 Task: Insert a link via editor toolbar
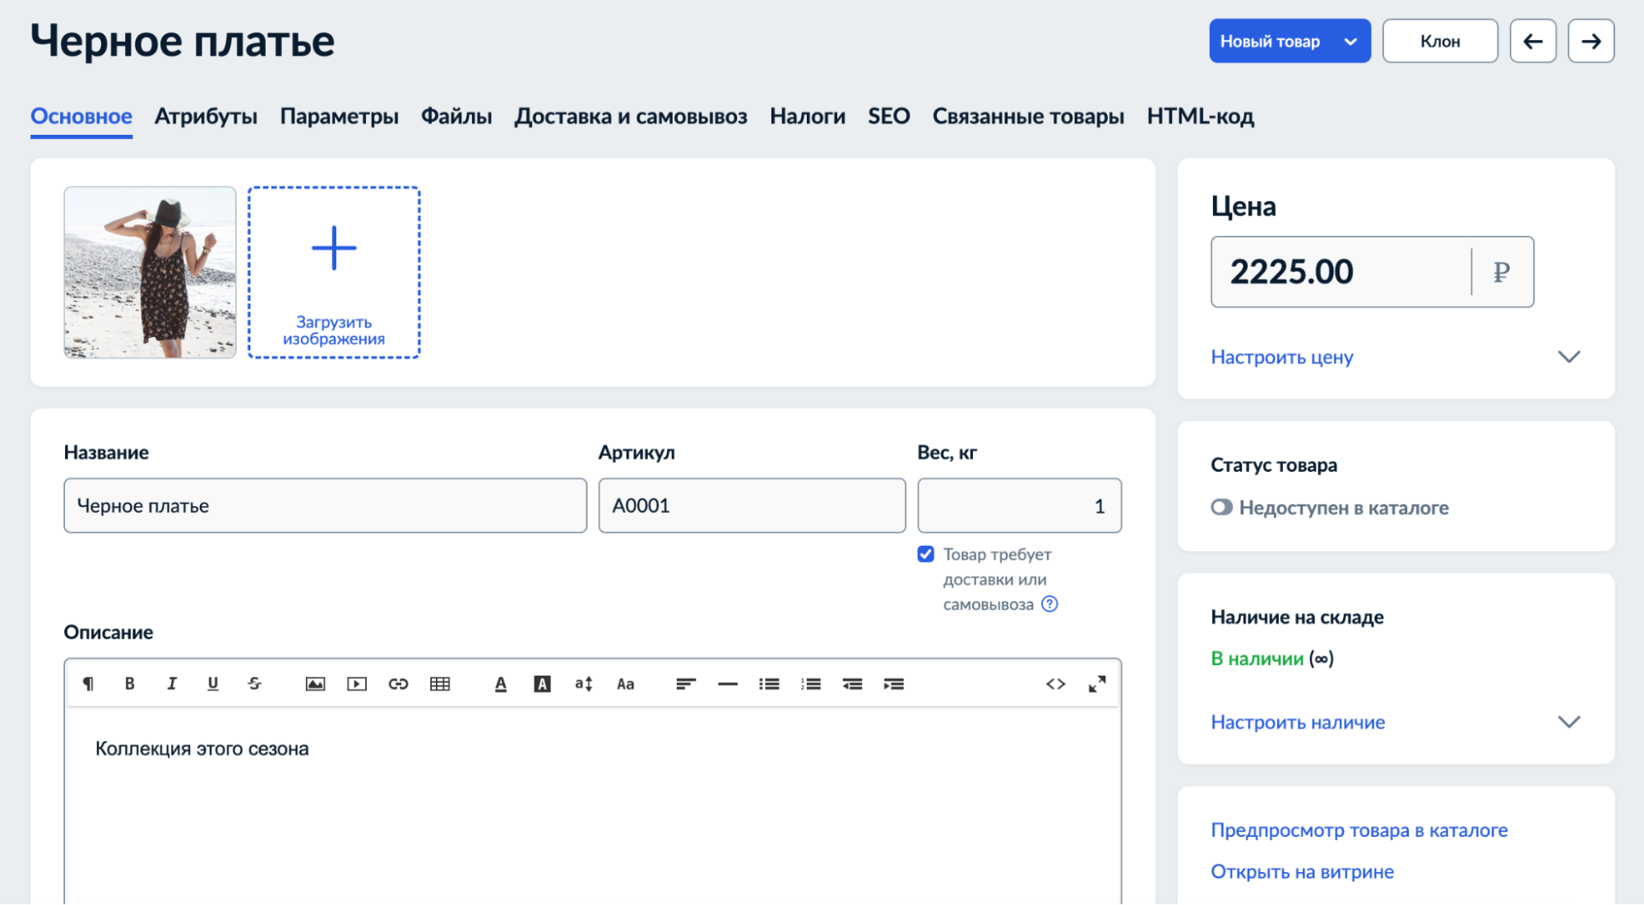click(398, 684)
